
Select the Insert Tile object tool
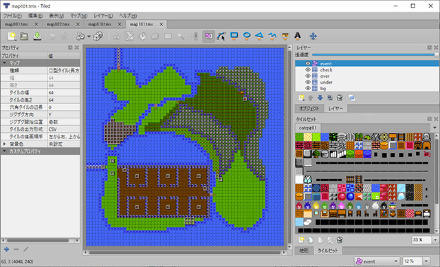285,36
